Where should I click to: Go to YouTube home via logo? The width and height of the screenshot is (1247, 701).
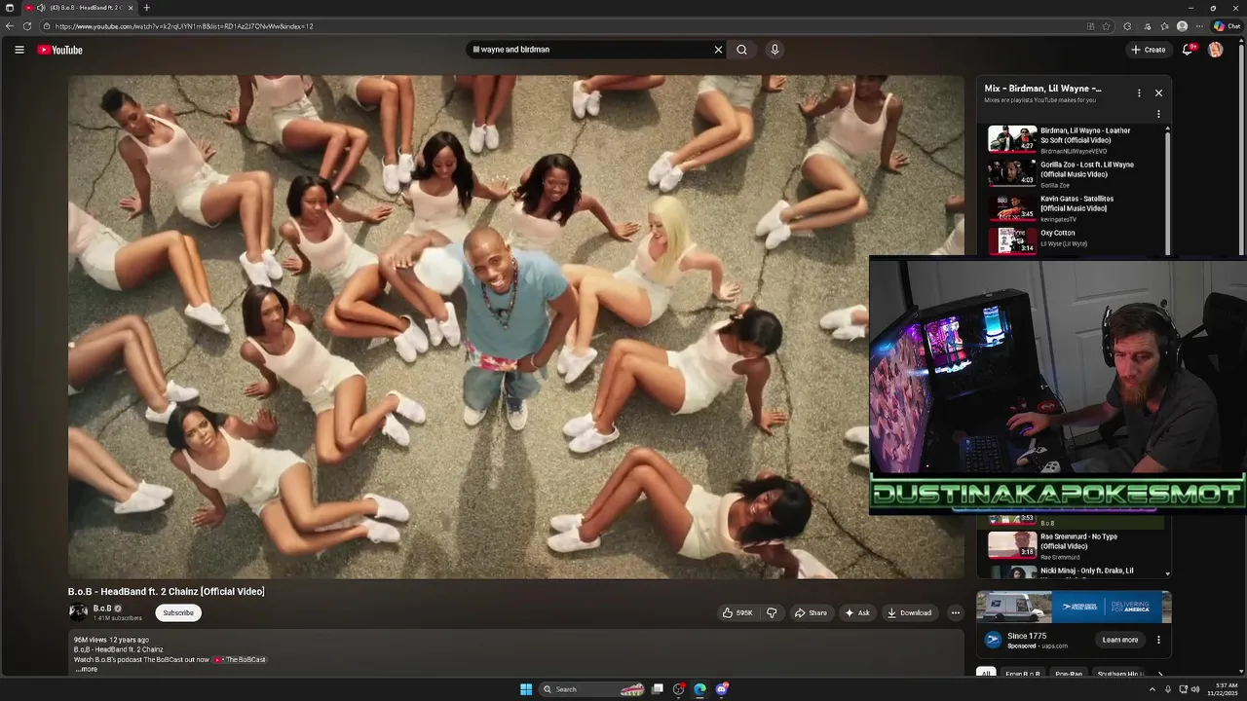click(60, 50)
